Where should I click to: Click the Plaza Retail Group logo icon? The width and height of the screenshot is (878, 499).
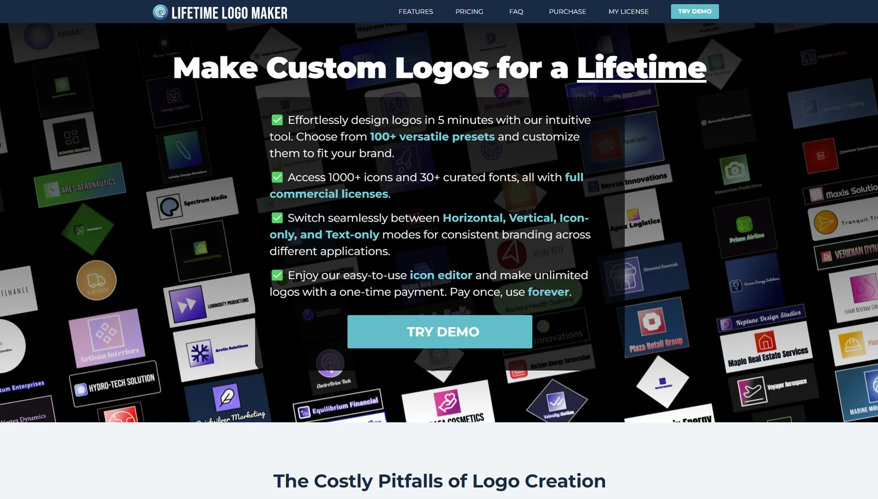coord(651,321)
